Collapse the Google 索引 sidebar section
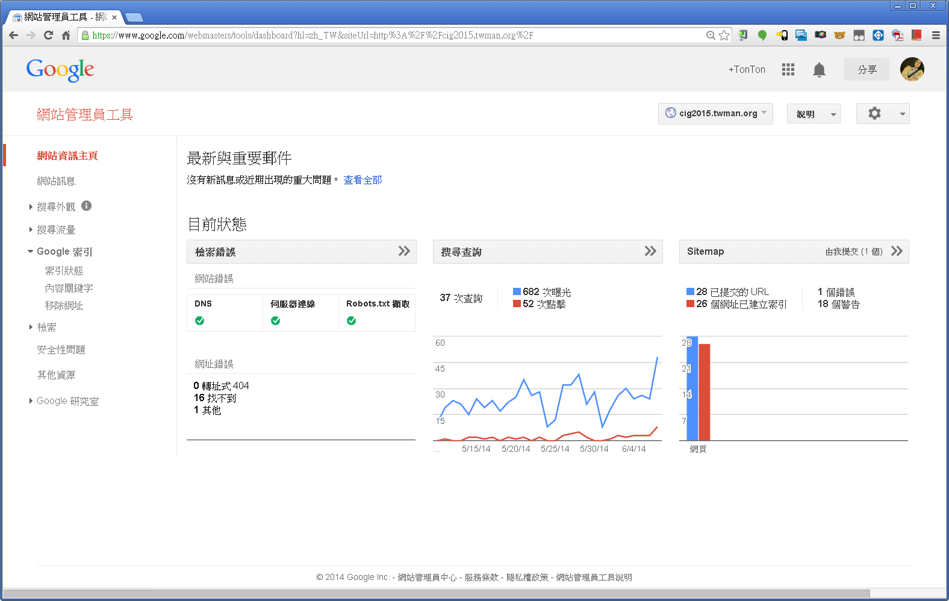The image size is (949, 601). click(30, 252)
